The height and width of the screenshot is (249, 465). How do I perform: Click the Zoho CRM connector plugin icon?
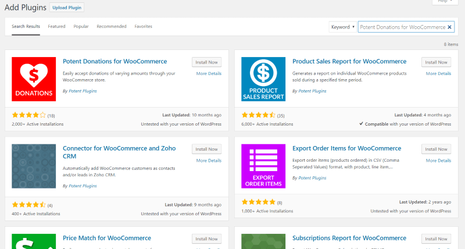[x=34, y=166]
